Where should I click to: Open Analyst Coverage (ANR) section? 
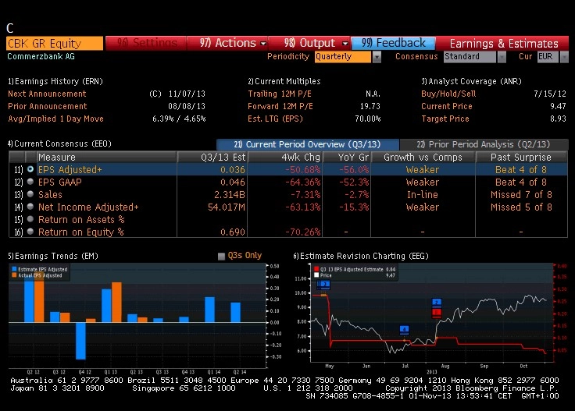pyautogui.click(x=471, y=81)
